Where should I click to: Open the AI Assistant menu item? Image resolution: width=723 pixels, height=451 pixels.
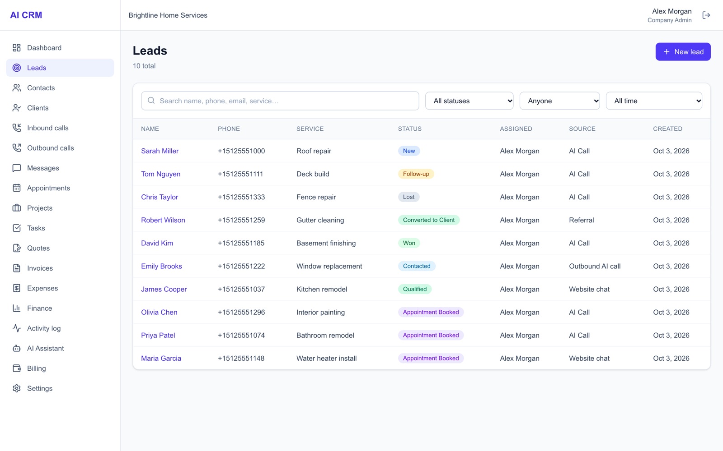pyautogui.click(x=60, y=348)
